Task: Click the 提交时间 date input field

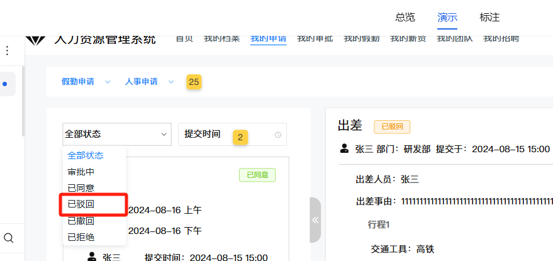Action: coord(226,135)
